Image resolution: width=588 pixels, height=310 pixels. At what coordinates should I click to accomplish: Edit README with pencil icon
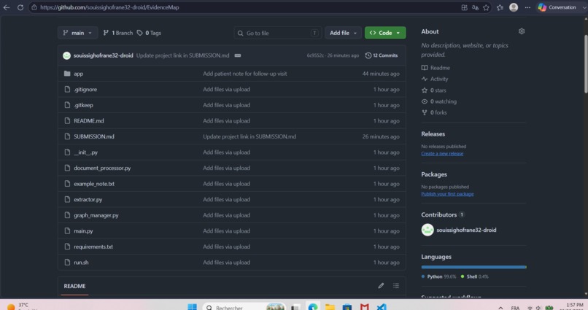381,286
